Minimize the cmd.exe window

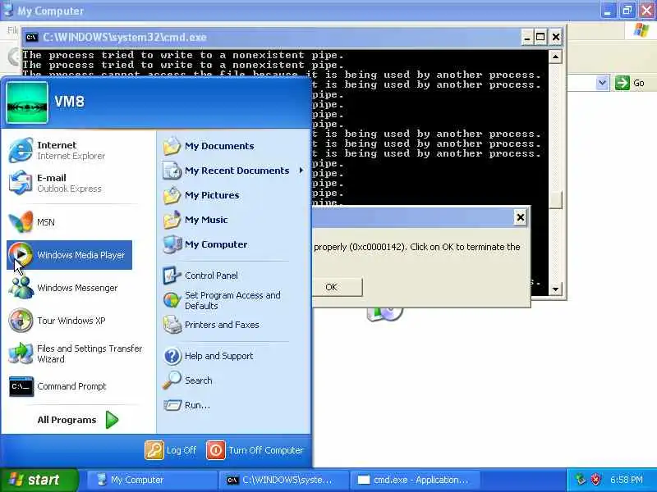[x=527, y=37]
